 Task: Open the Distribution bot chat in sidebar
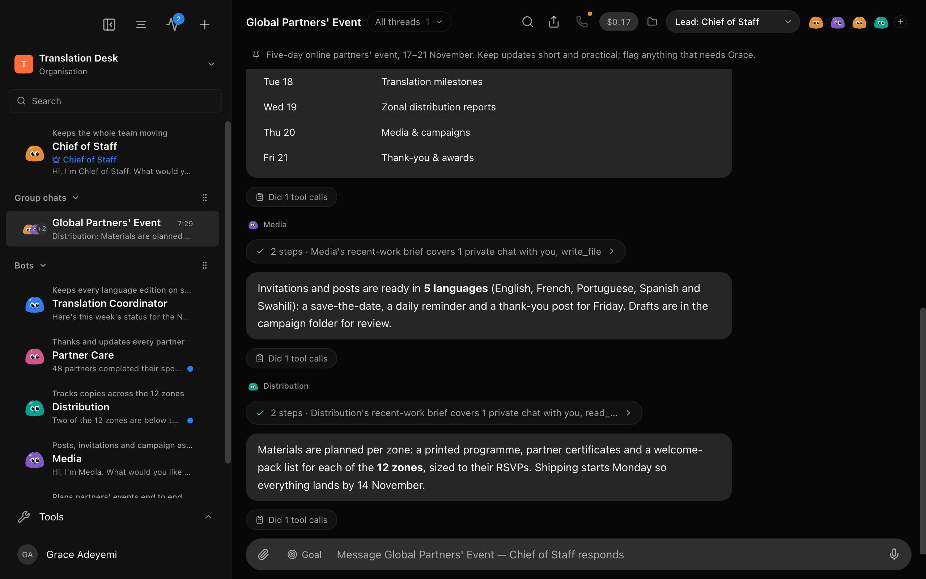(112, 407)
